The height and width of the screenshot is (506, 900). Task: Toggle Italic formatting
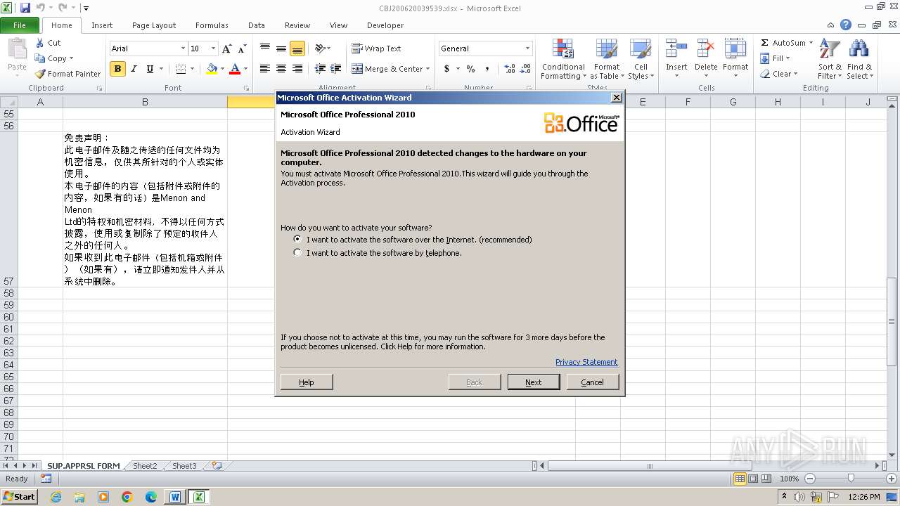tap(134, 69)
